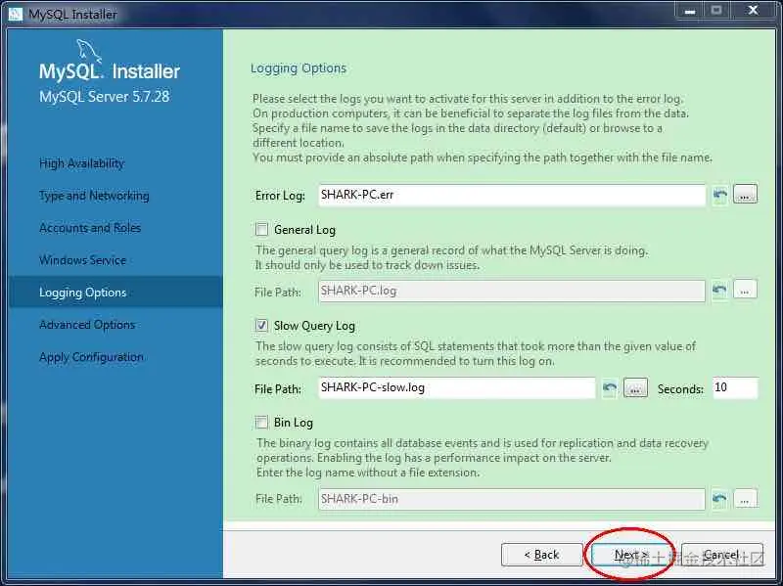The width and height of the screenshot is (783, 586).
Task: Browse for the Slow Query Log file
Action: coord(635,387)
